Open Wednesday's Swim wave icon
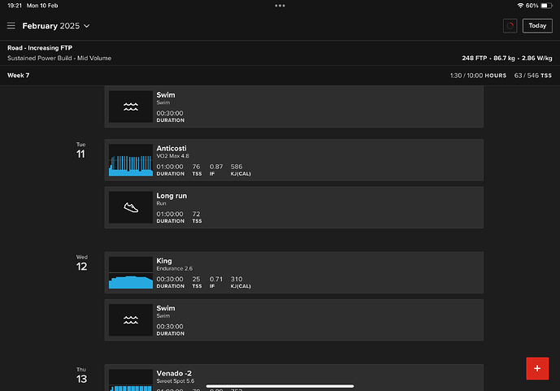The image size is (560, 391). [131, 320]
